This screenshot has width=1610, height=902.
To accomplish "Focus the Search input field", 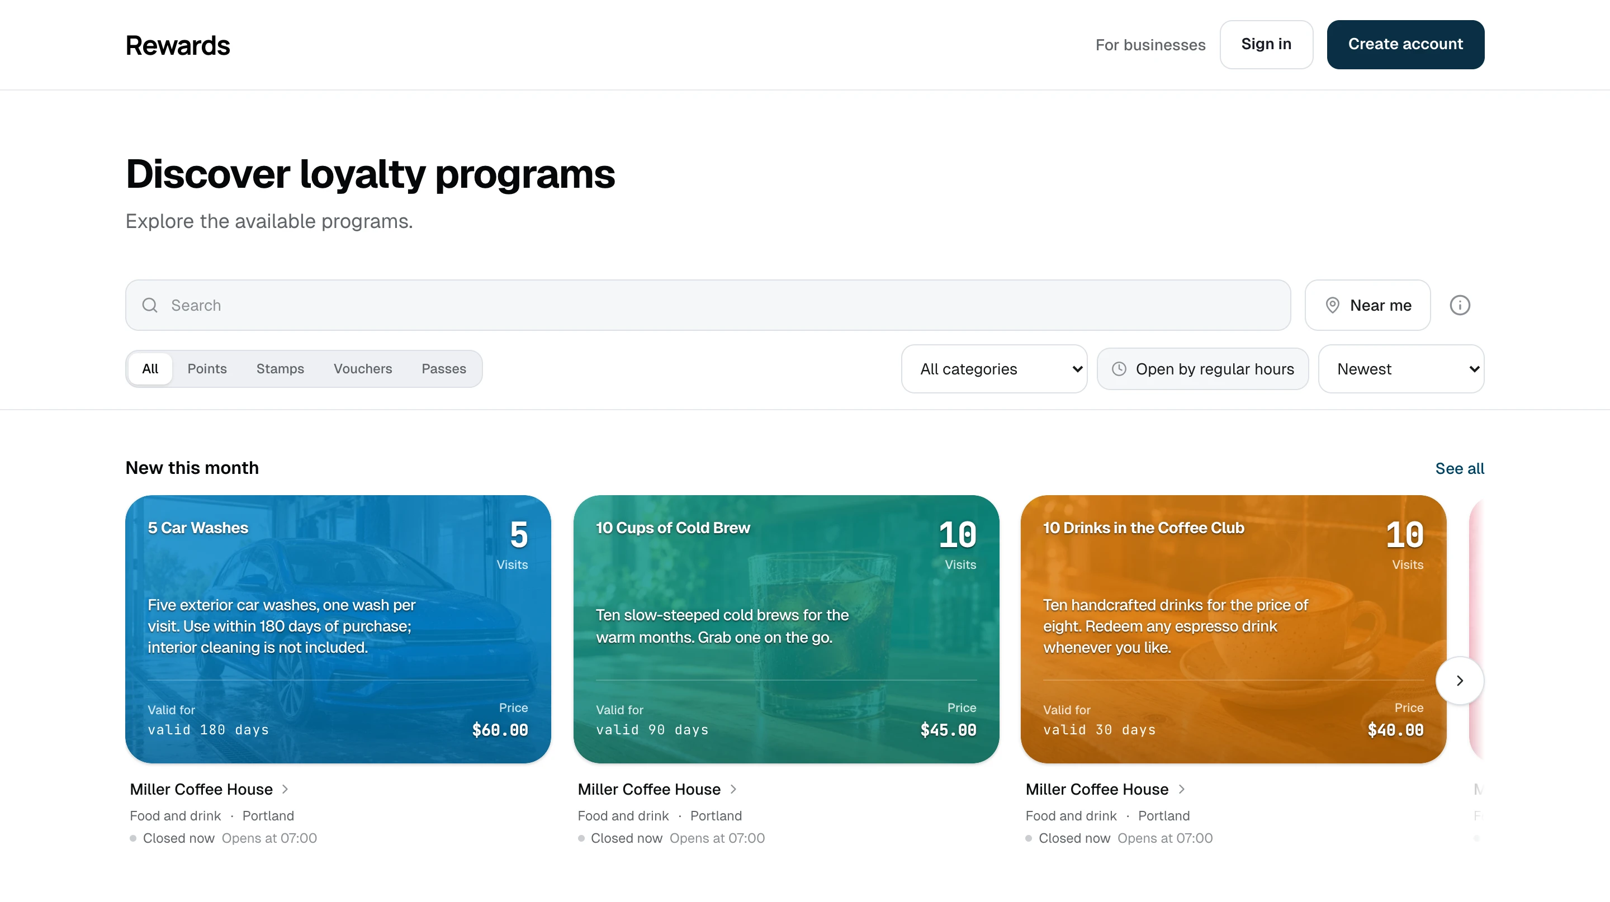I will (708, 306).
